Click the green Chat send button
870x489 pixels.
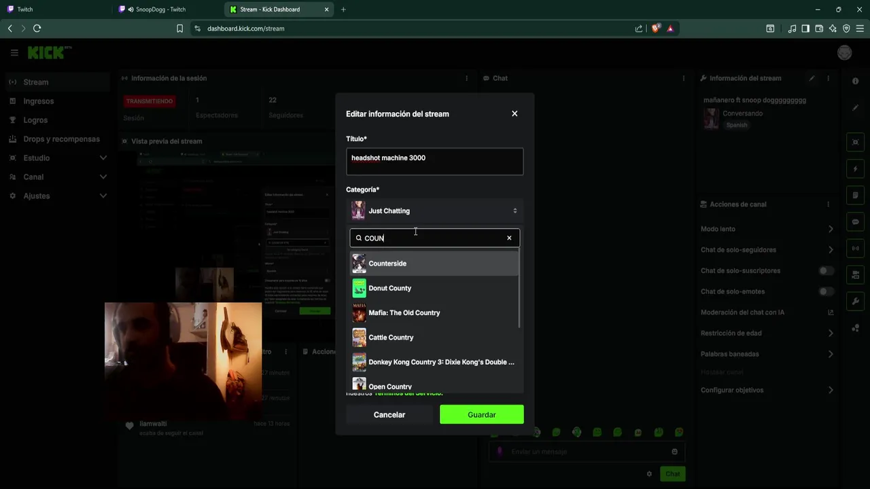click(x=672, y=474)
